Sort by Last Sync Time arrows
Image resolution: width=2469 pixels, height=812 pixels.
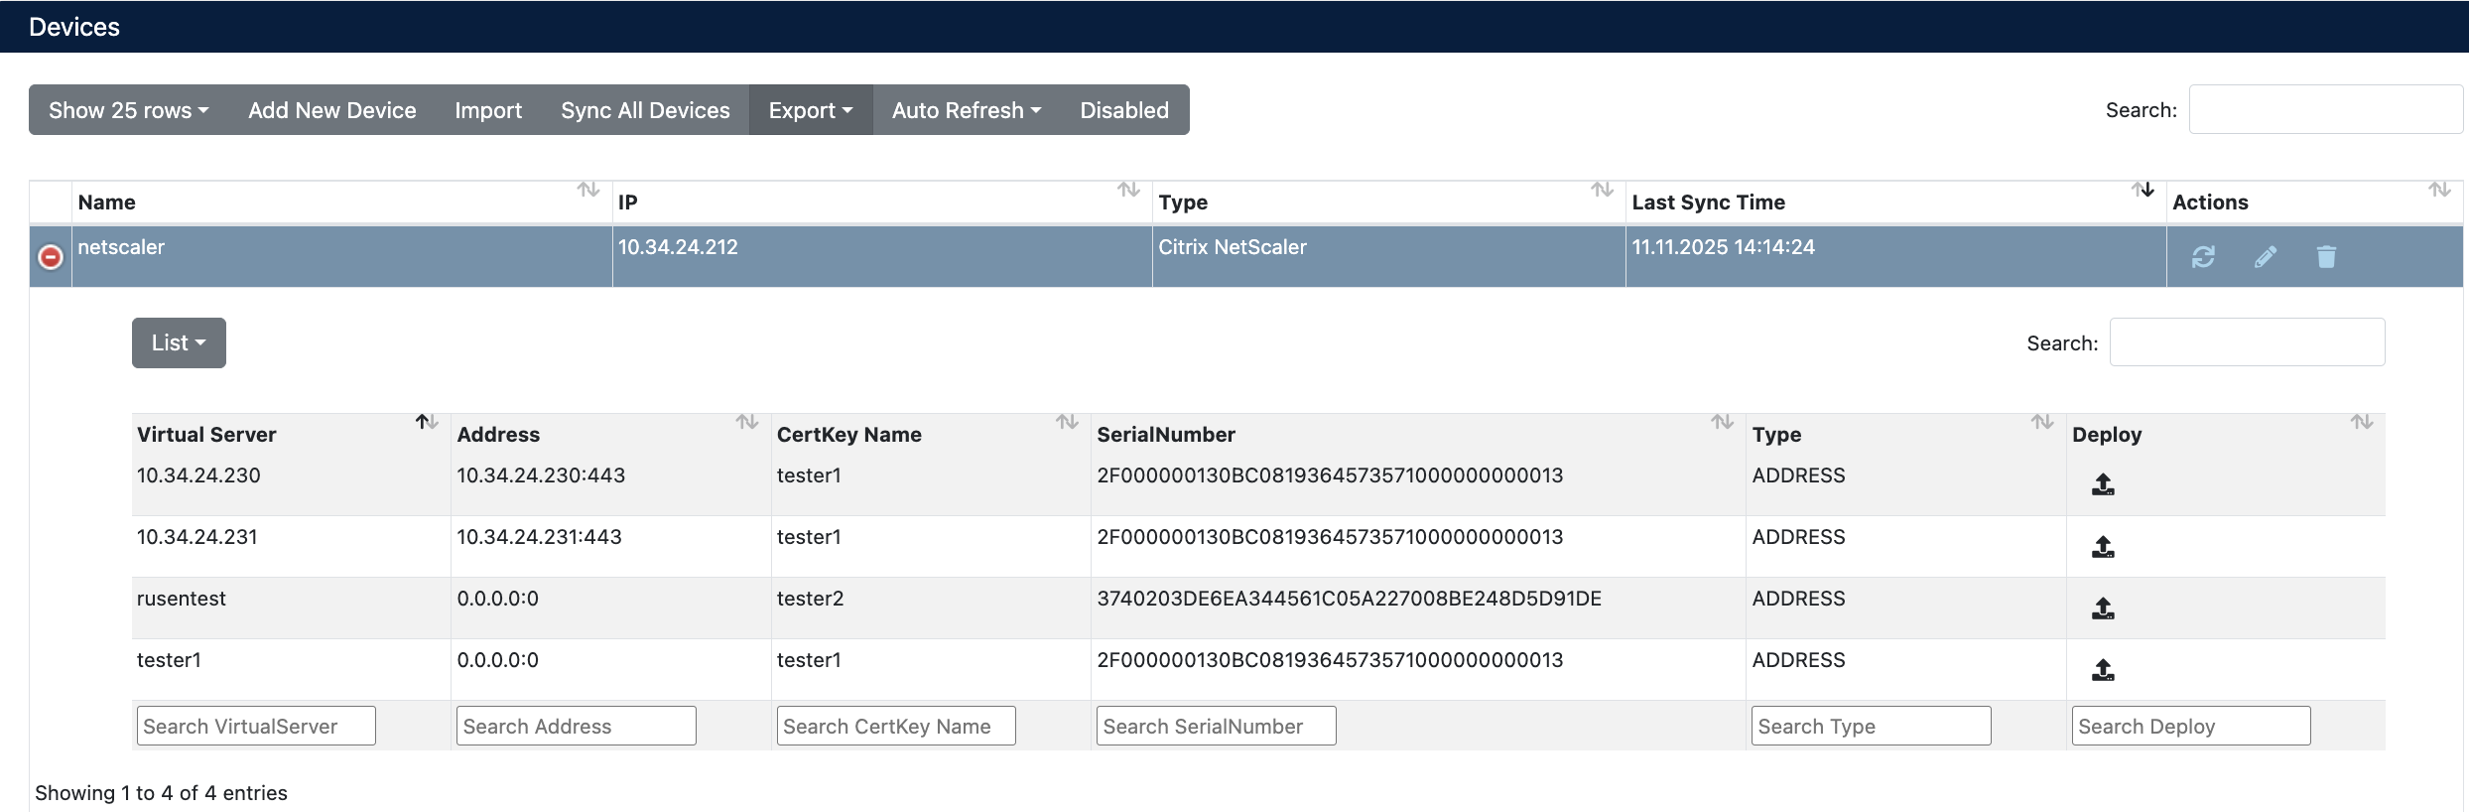click(2143, 190)
